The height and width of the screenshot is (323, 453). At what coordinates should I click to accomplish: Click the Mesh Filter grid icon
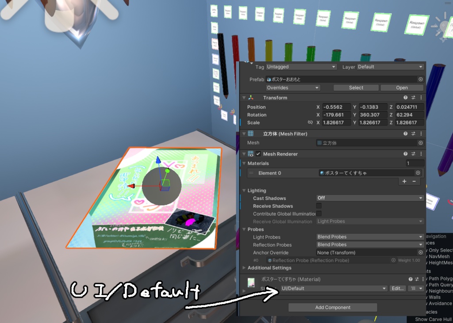click(251, 133)
